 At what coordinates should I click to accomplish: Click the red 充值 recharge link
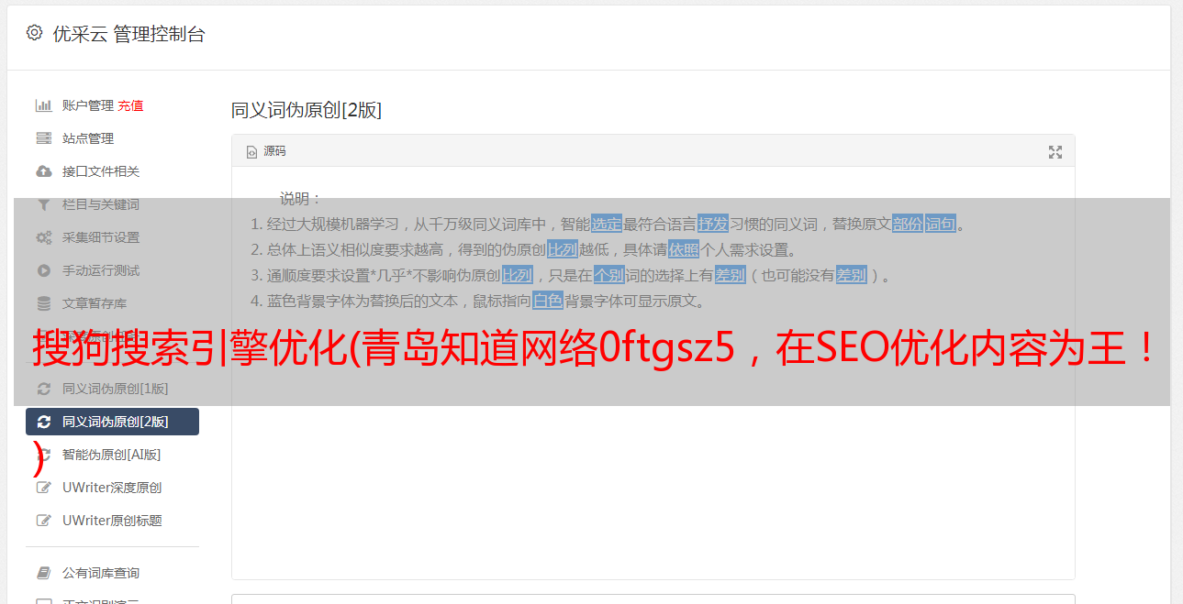tap(130, 105)
